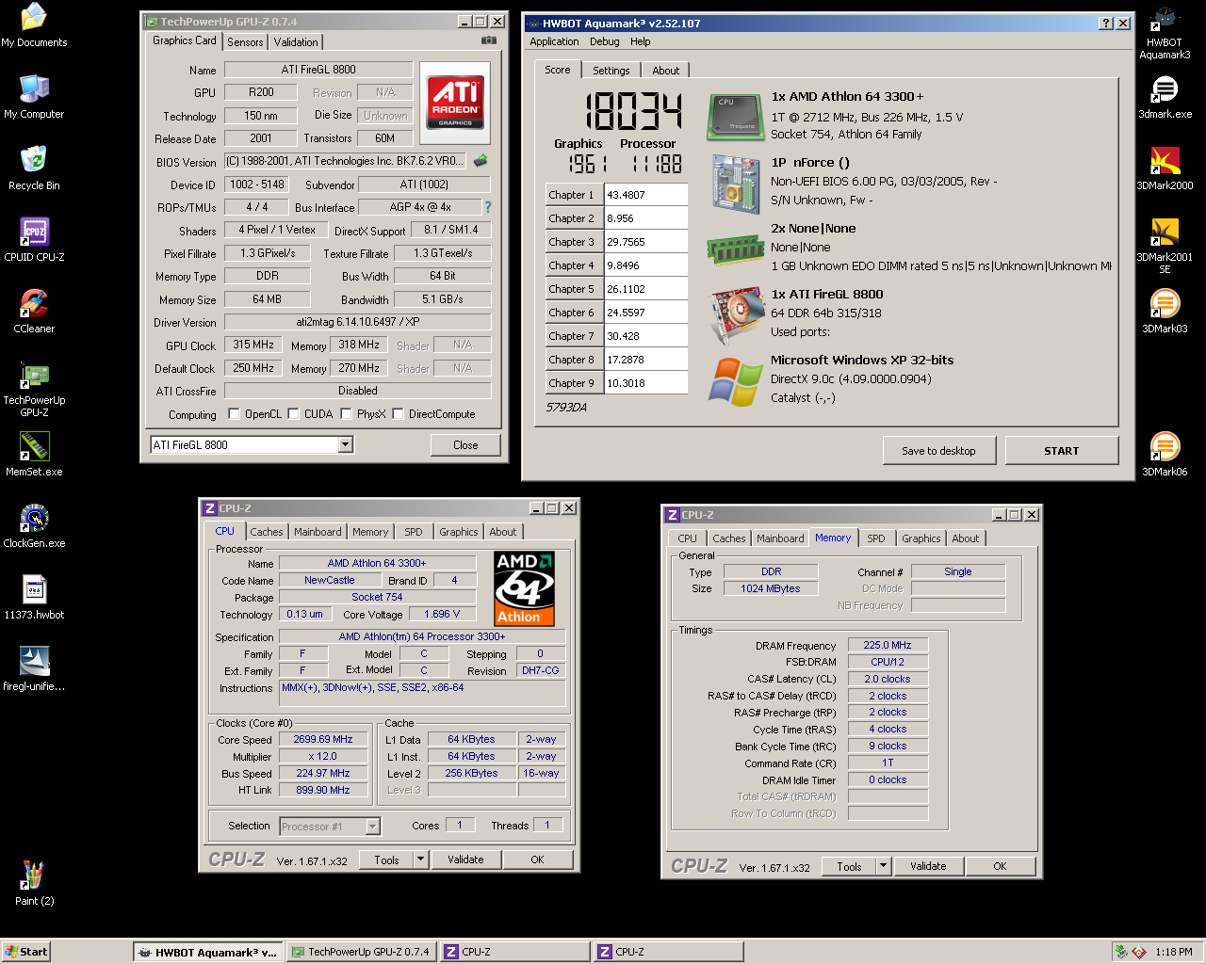Open About tab in Aquamark

[665, 71]
